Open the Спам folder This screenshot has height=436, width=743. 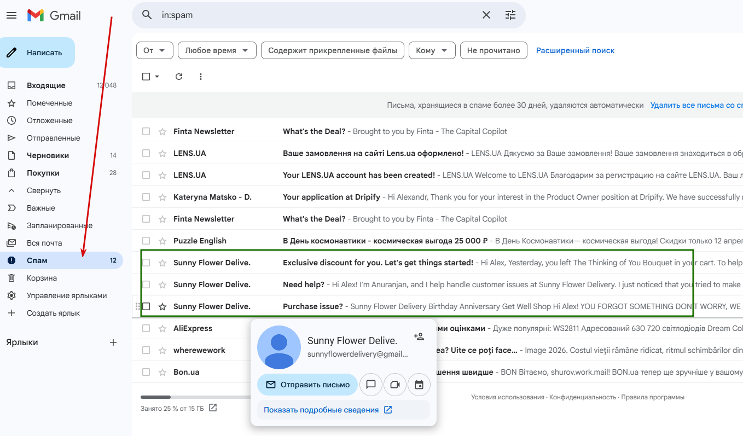click(61, 260)
